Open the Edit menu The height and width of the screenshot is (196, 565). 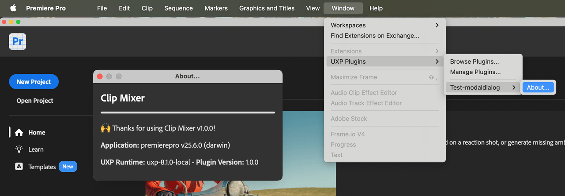pyautogui.click(x=124, y=8)
